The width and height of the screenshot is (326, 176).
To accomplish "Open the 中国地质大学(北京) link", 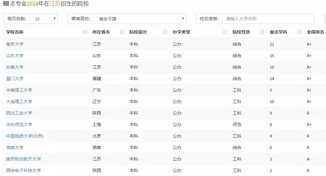I will click(x=25, y=136).
